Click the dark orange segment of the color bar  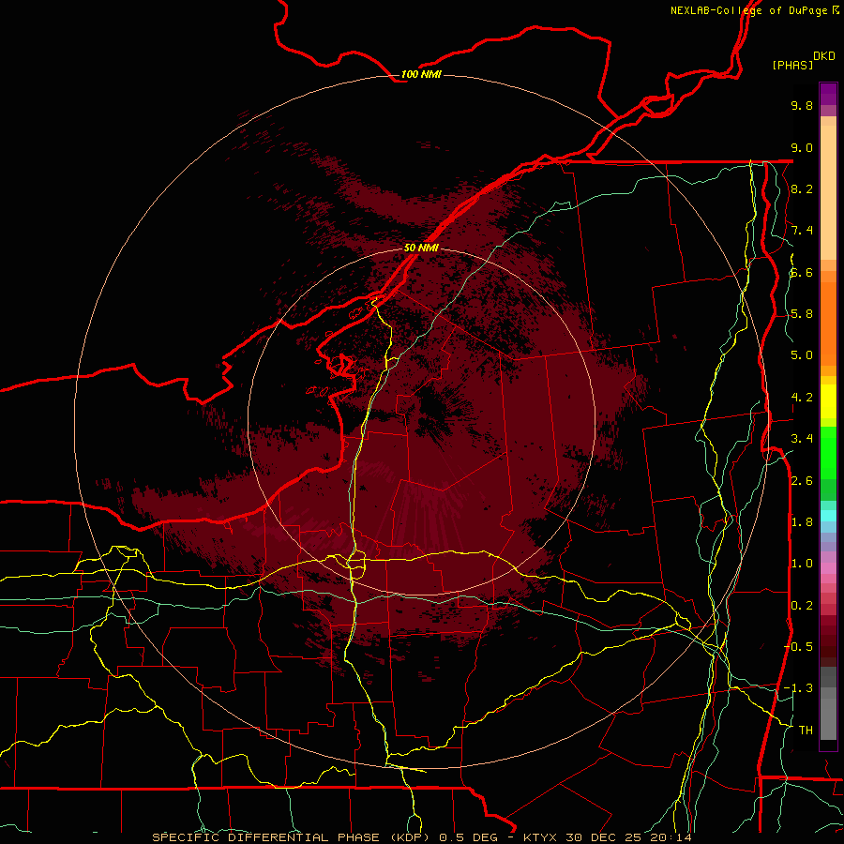point(828,324)
